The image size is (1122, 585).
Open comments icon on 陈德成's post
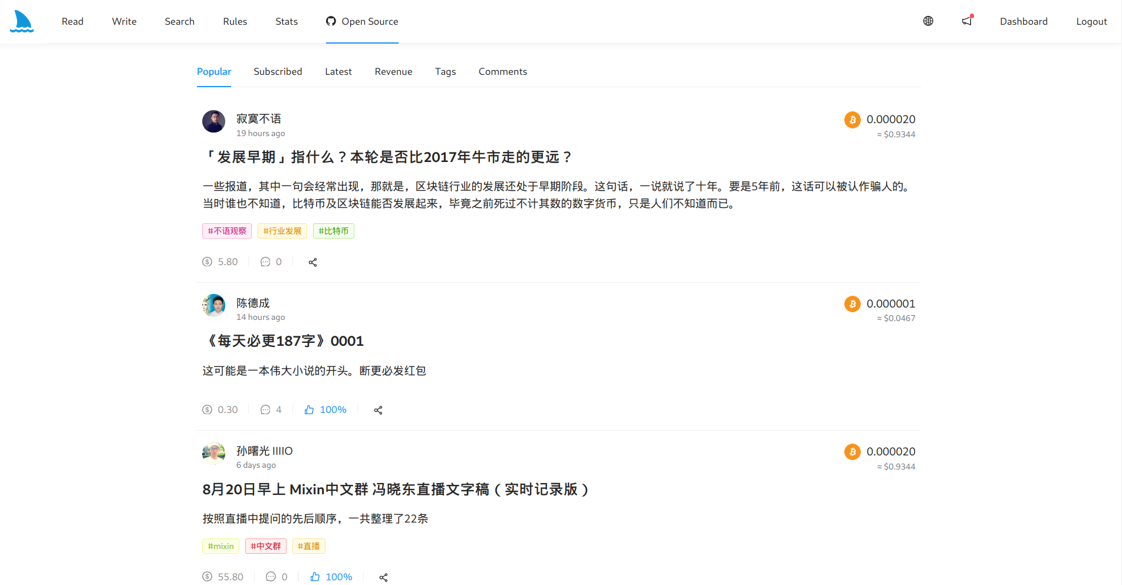265,410
